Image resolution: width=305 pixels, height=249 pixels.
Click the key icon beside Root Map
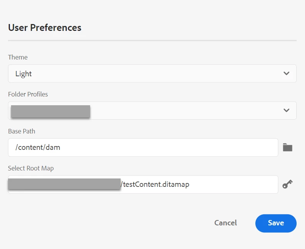pos(287,185)
